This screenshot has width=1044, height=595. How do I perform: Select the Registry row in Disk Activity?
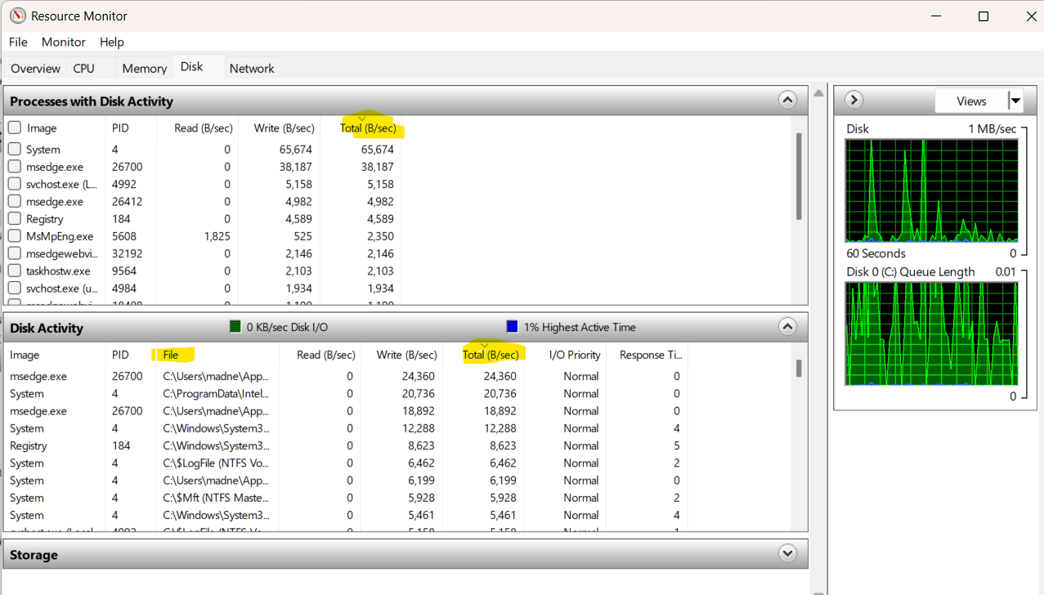[347, 445]
